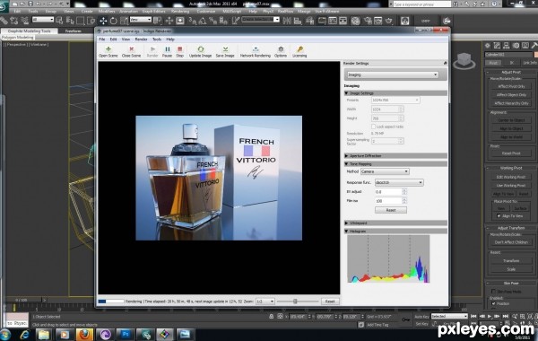Click 3ds Max Go to Start playback button
The width and height of the screenshot is (538, 341).
(x=473, y=316)
